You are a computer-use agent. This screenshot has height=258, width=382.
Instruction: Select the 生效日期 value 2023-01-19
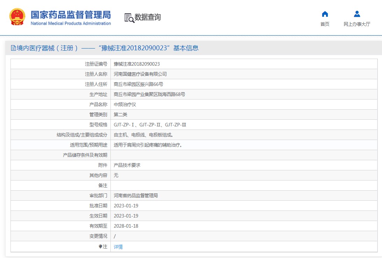coord(126,216)
